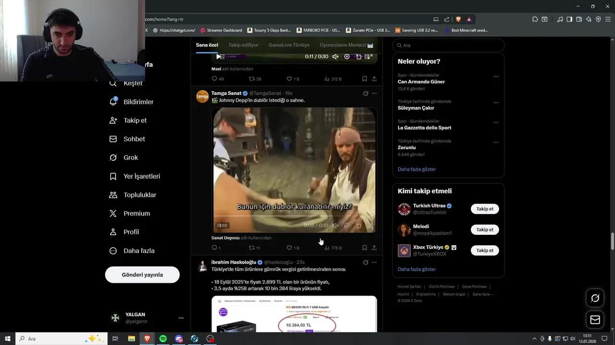The height and width of the screenshot is (345, 615).
Task: Switch to Takip ediliyor tab
Action: (243, 45)
